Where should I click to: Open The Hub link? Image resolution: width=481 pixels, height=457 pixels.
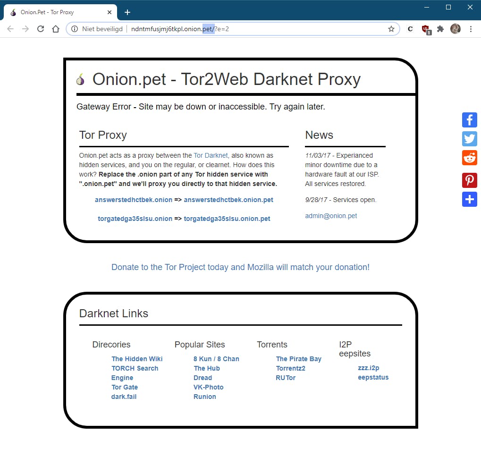pos(207,368)
